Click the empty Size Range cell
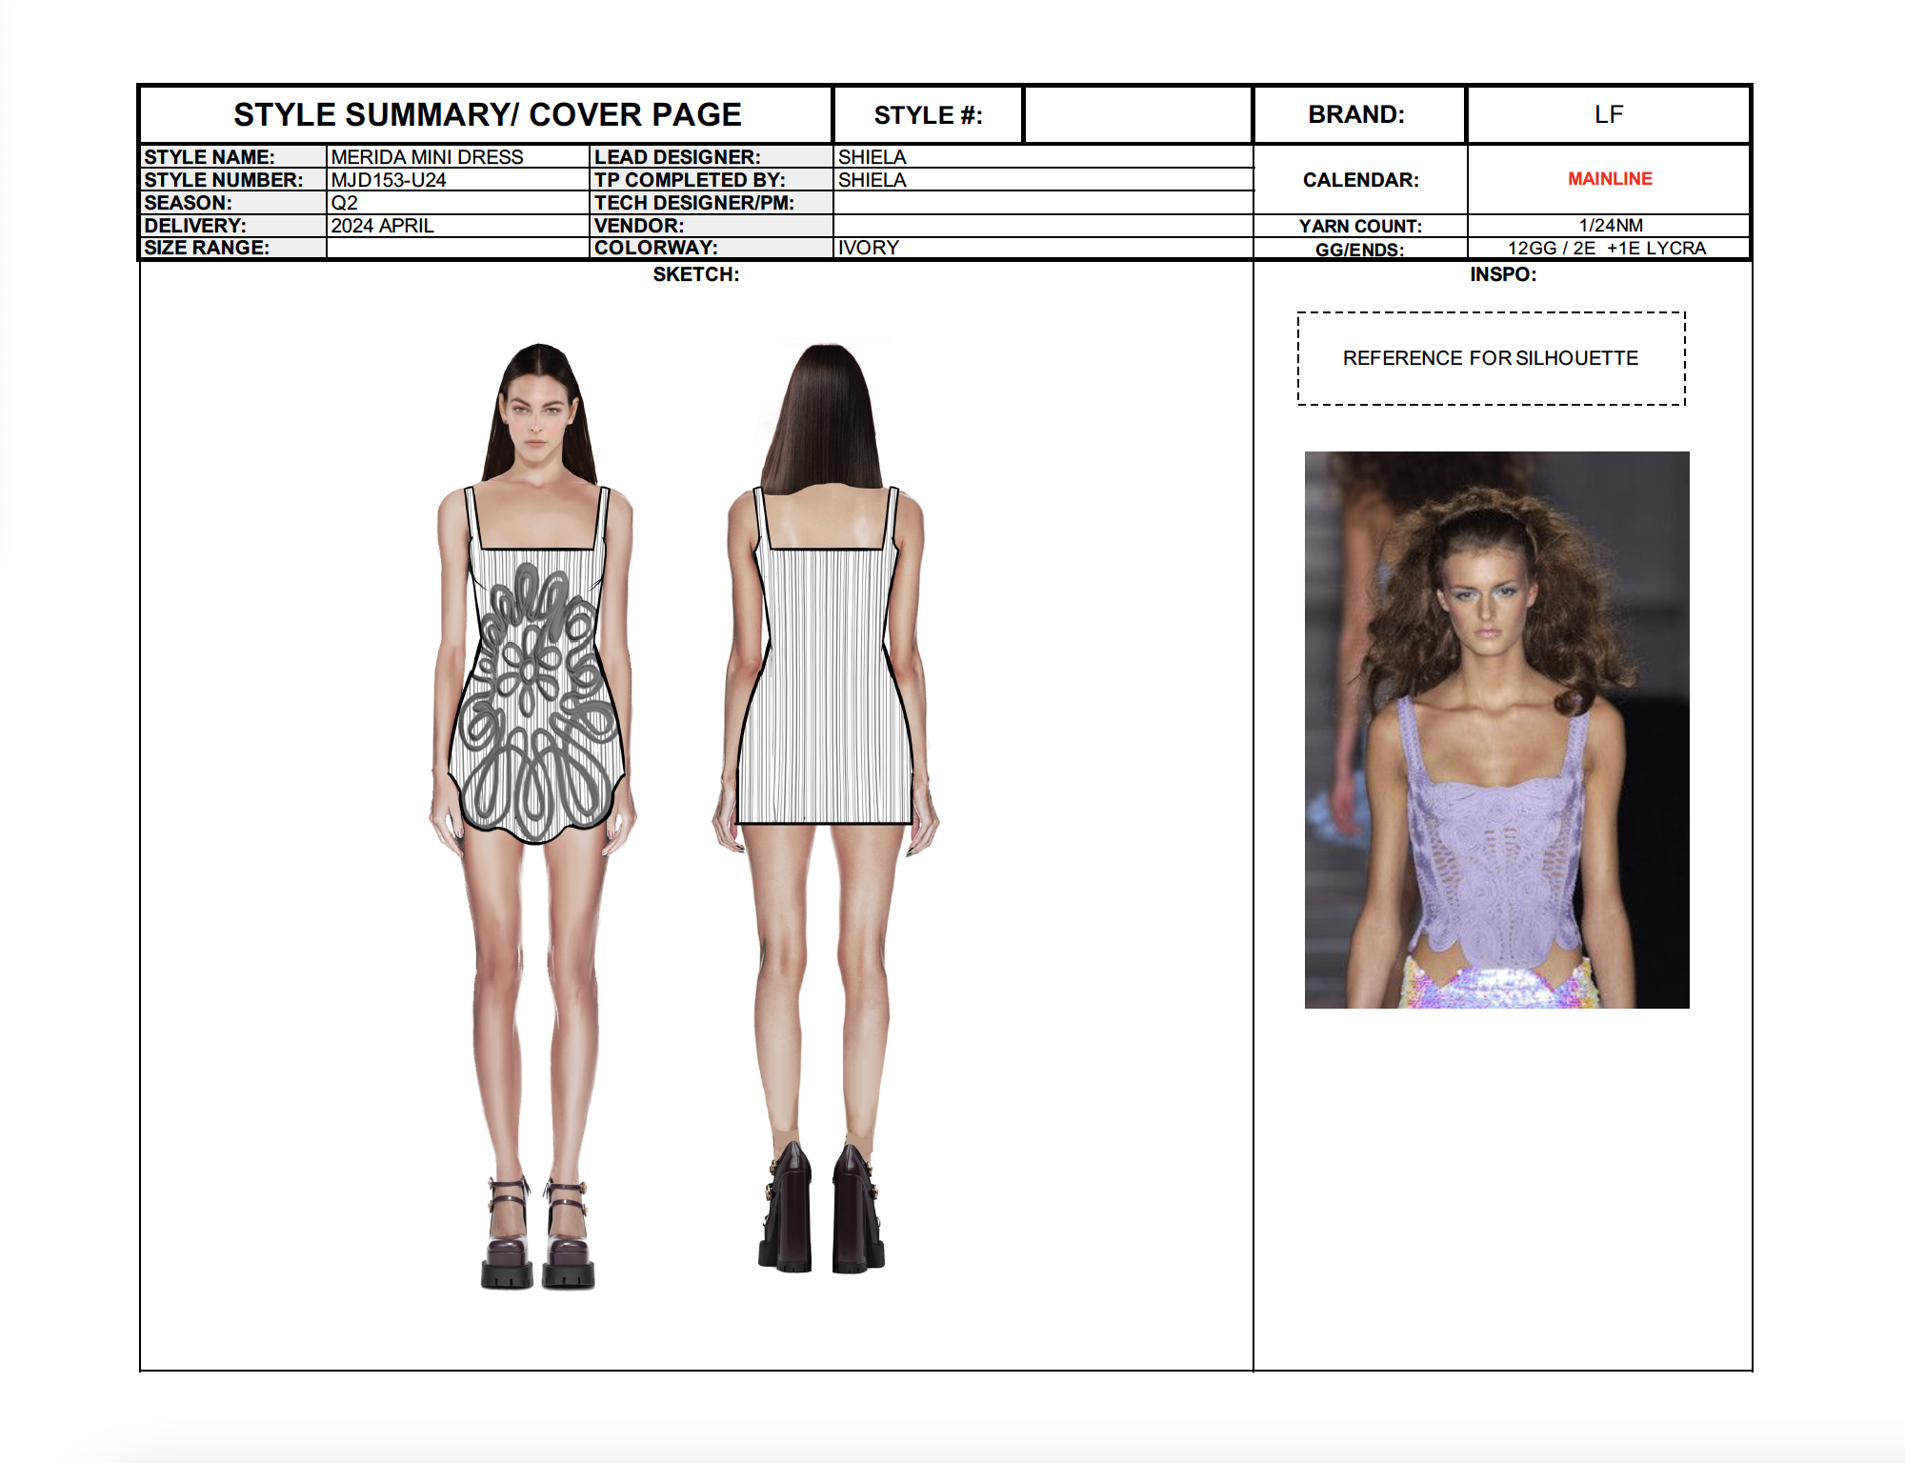Image resolution: width=1905 pixels, height=1463 pixels. coord(457,248)
